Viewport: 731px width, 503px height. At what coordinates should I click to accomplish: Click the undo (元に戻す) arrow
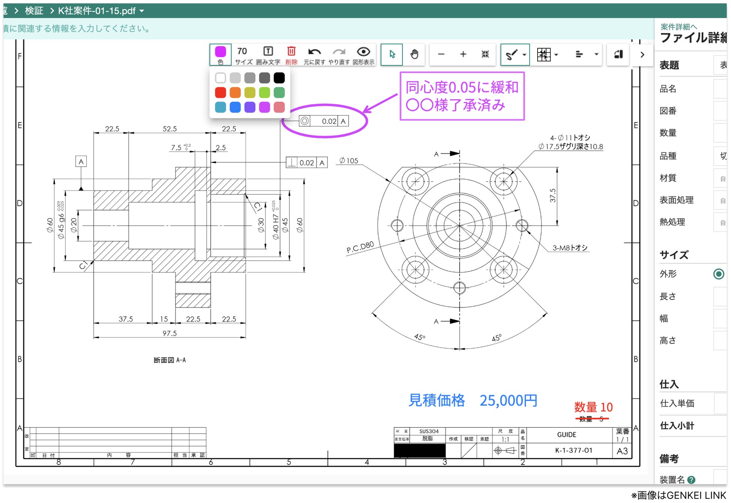coord(314,52)
